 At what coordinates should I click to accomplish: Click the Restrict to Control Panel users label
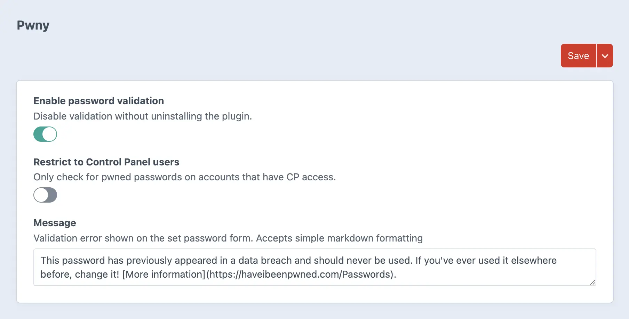[x=106, y=162]
